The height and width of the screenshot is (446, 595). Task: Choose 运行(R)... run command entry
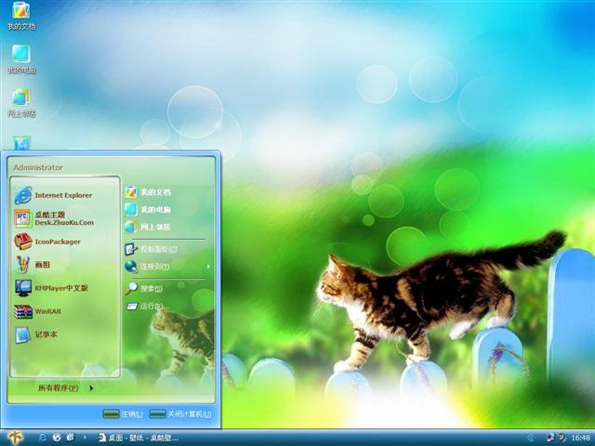click(x=148, y=306)
